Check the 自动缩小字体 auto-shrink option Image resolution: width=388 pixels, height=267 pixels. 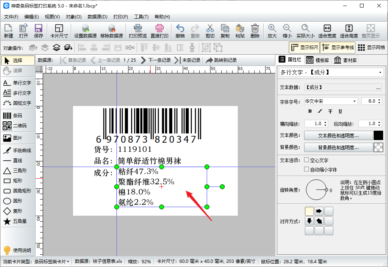point(307,169)
